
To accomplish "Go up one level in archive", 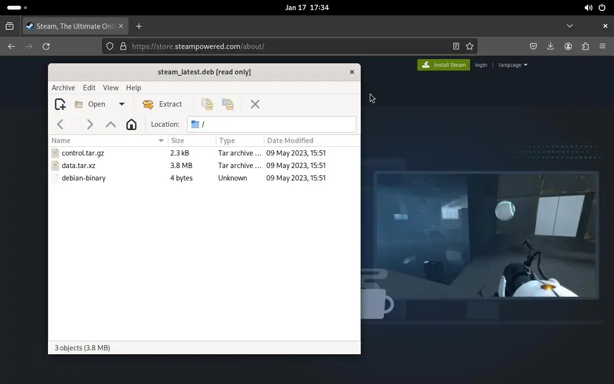I will (111, 124).
